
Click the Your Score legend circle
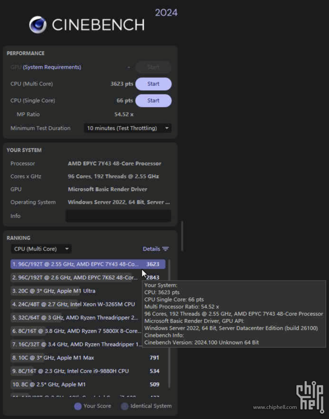click(x=78, y=406)
